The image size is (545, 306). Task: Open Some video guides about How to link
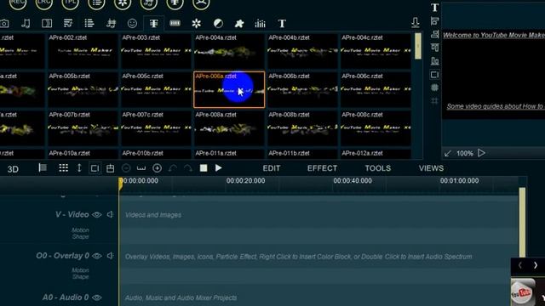tap(496, 106)
